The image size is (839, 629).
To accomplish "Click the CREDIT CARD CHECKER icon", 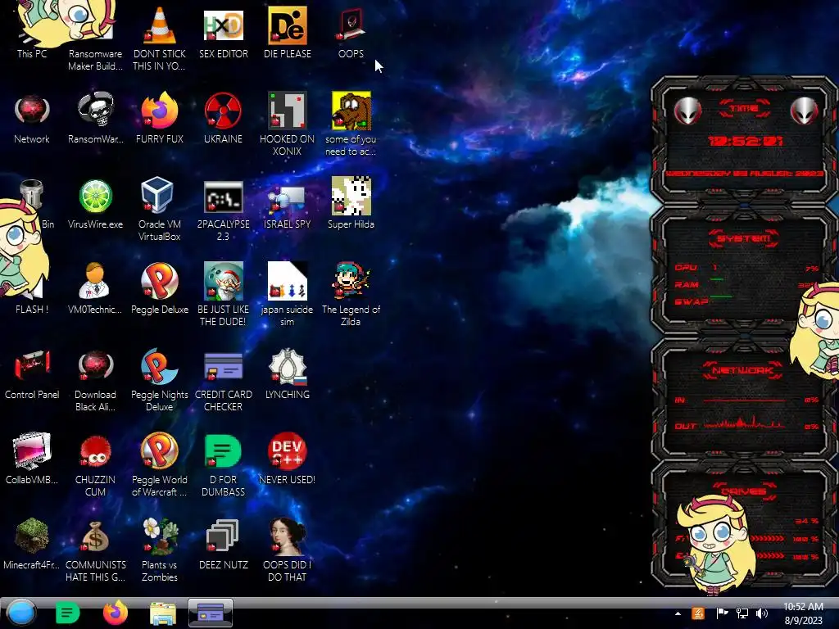I will (223, 380).
